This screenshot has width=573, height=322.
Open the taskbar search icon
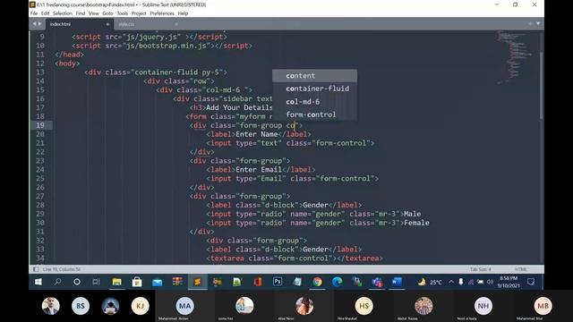tap(57, 282)
